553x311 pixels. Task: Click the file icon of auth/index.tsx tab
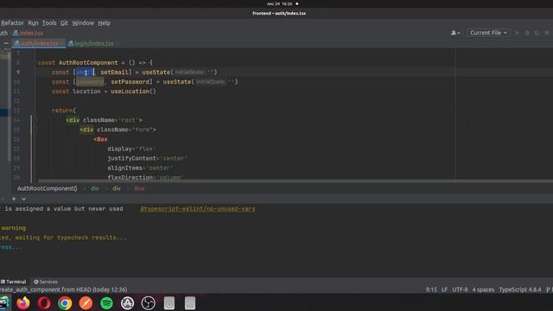pos(16,43)
